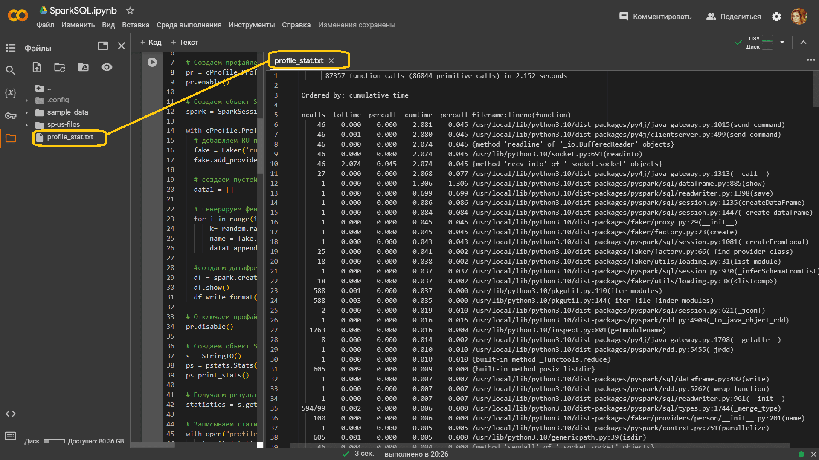Click code line 'pr.disable()'

[x=209, y=327]
